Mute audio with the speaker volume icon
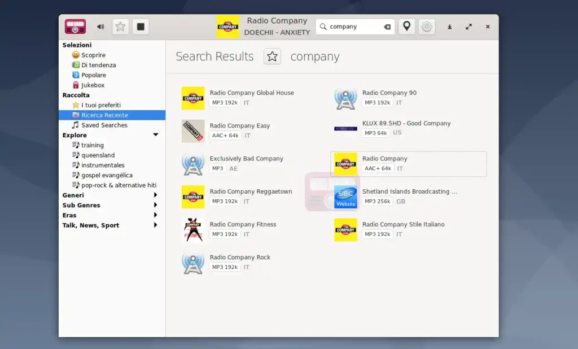The width and height of the screenshot is (578, 349). tap(100, 27)
